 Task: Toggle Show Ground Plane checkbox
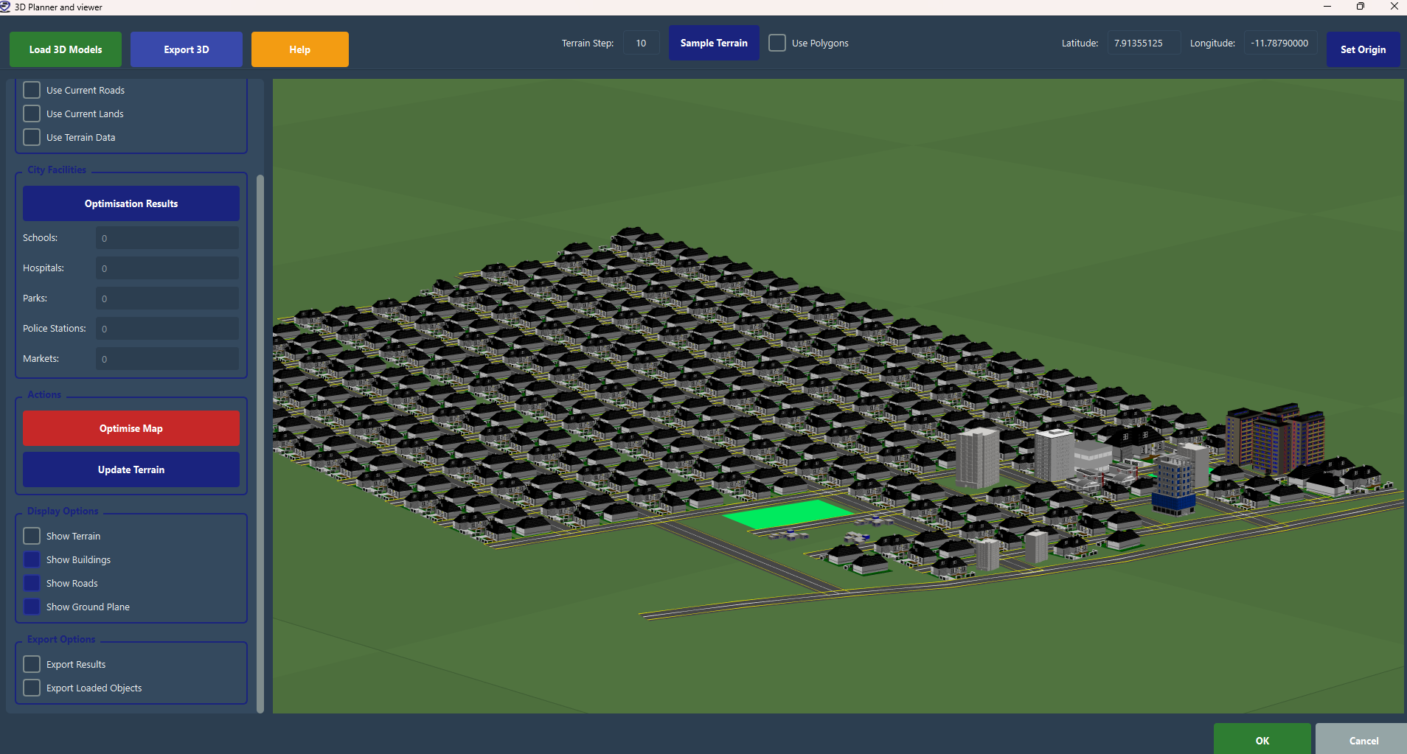(x=32, y=607)
